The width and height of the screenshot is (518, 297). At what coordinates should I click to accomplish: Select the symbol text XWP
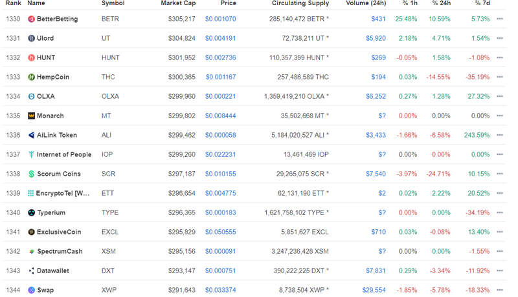[109, 290]
